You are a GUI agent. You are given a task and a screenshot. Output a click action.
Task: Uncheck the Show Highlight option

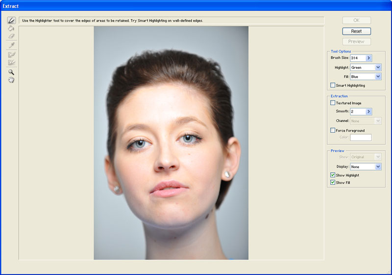pos(333,175)
